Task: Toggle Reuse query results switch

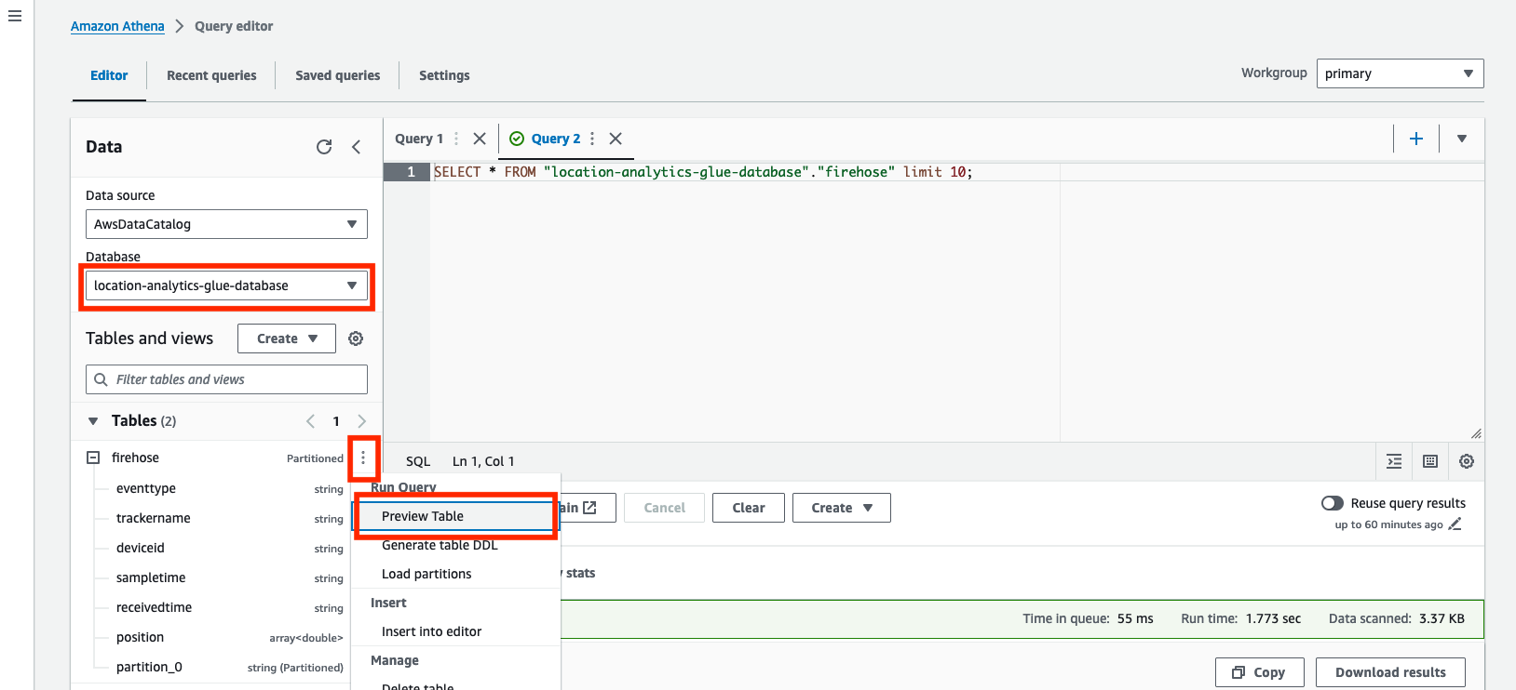Action: click(1333, 503)
